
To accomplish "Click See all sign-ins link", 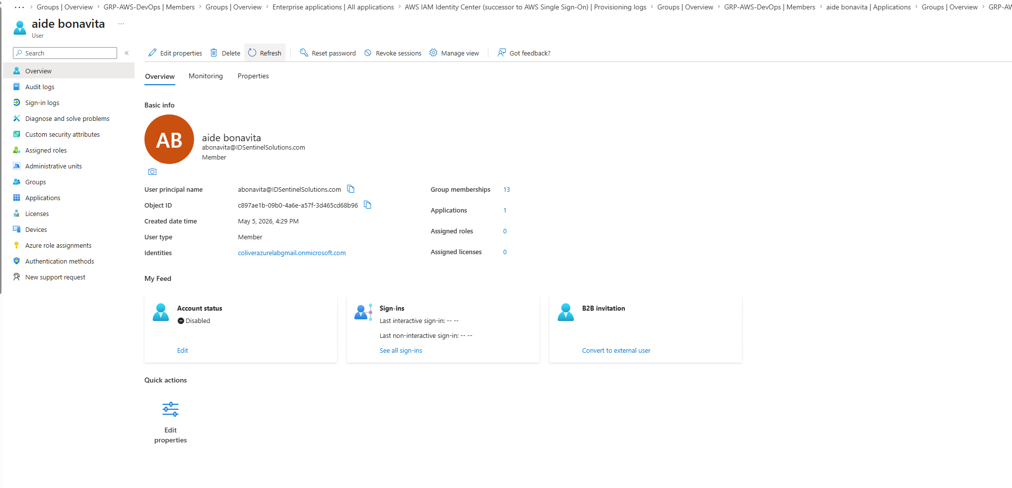I will point(401,350).
